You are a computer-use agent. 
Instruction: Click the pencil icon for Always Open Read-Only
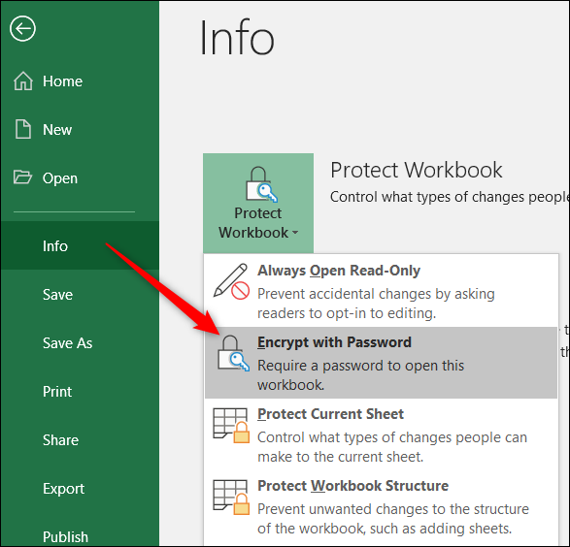[x=231, y=281]
